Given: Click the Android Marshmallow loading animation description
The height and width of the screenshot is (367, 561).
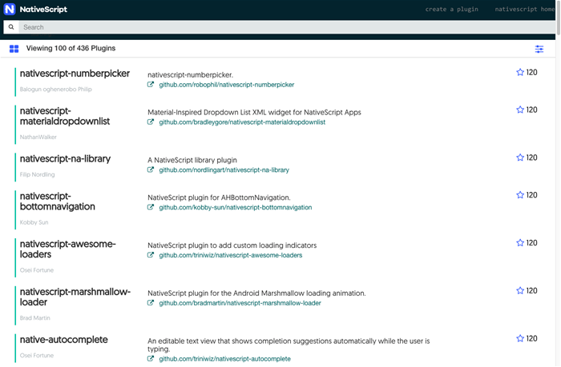Looking at the screenshot, I should point(256,293).
